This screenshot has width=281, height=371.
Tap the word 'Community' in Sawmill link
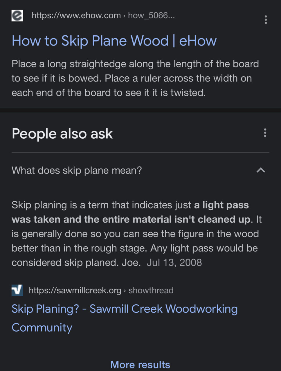pos(42,327)
